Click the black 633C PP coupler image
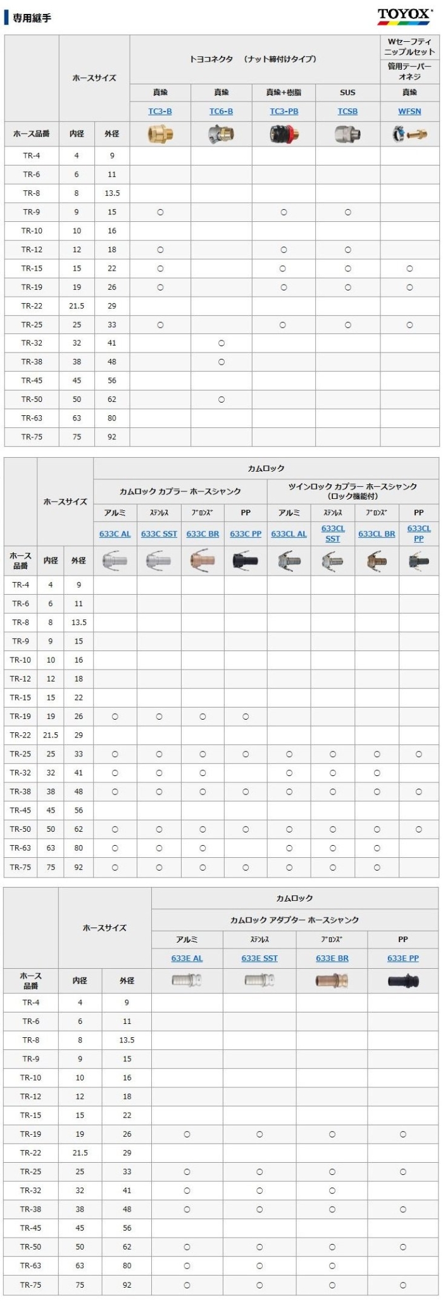443x1301 pixels. pos(246,560)
